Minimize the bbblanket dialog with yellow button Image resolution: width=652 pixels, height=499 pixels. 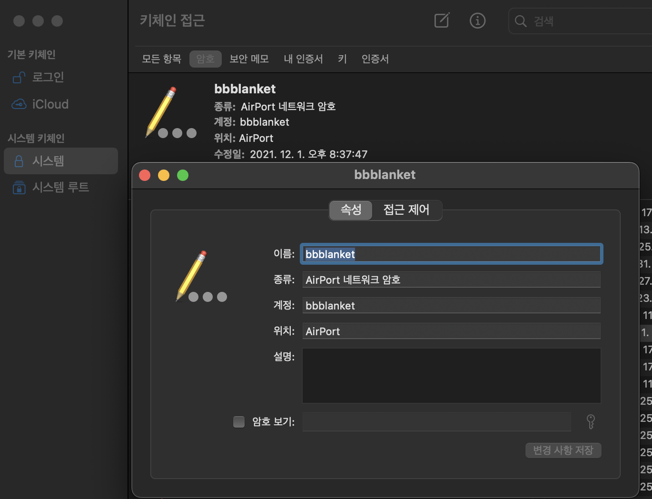[x=164, y=175]
